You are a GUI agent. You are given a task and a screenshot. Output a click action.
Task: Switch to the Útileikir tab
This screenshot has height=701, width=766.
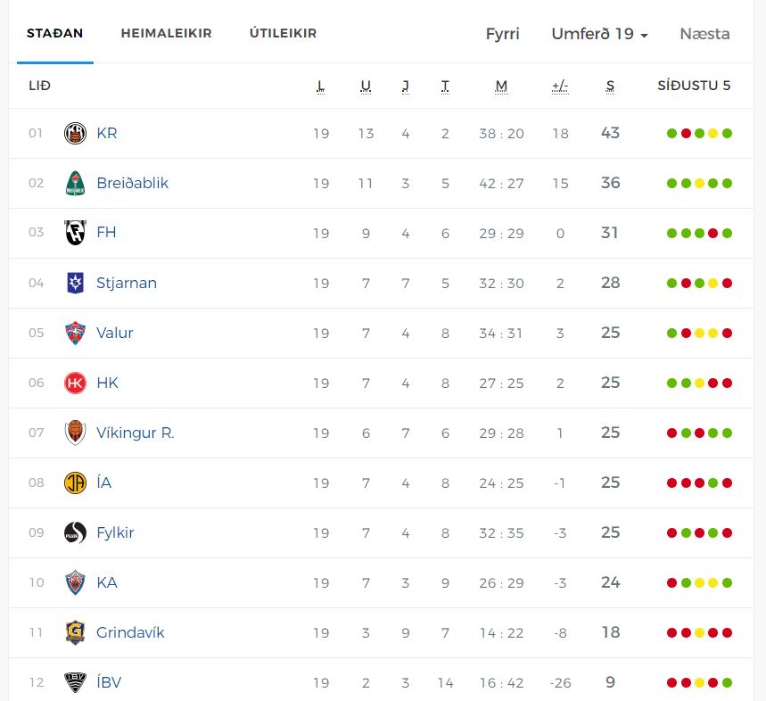coord(283,33)
